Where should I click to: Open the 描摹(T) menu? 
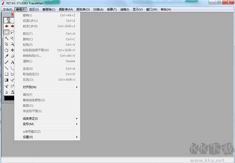click(x=112, y=9)
